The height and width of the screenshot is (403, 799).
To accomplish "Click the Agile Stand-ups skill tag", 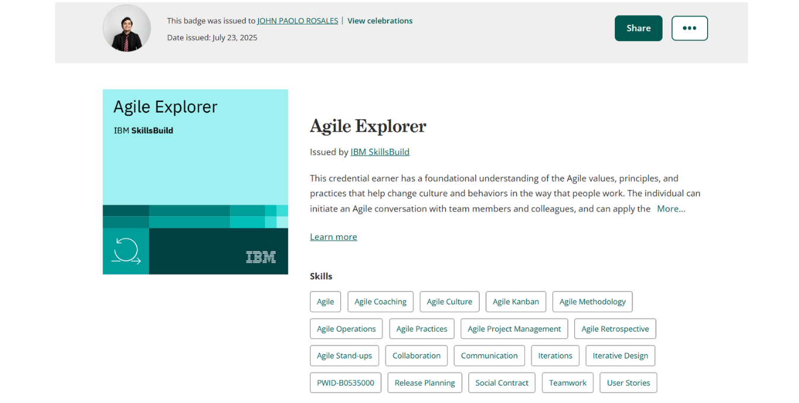I will click(x=344, y=356).
